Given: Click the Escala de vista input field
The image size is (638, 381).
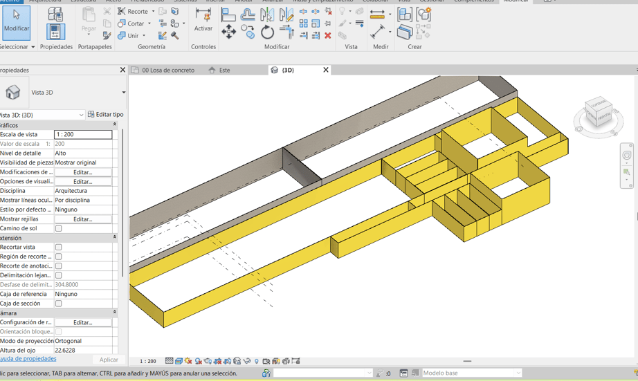Looking at the screenshot, I should pos(83,135).
